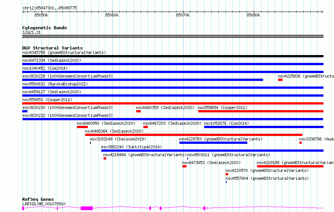Click the nsv1052676 (Coe2014) label
Image resolution: width=334 pixels, height=212 pixels.
tap(226, 123)
